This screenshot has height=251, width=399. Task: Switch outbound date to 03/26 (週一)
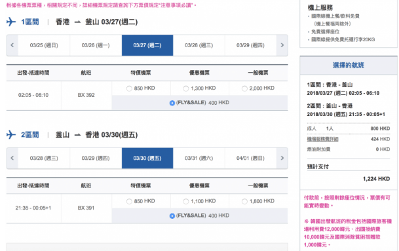(x=96, y=45)
